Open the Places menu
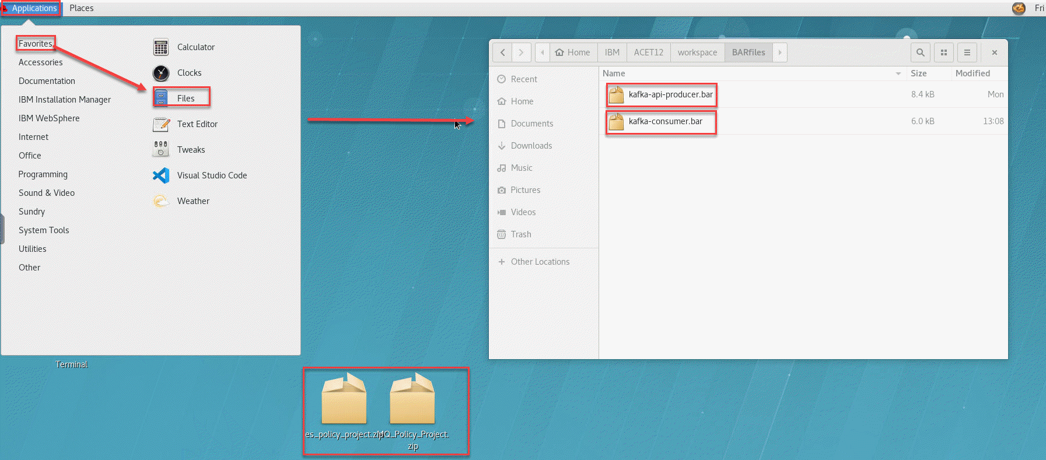1046x460 pixels. (x=81, y=8)
